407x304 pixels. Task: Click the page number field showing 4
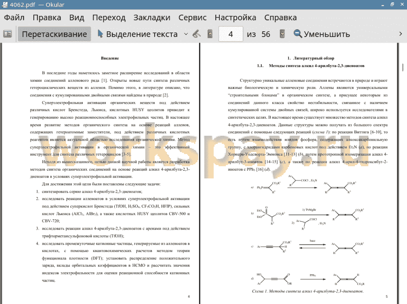coord(231,34)
